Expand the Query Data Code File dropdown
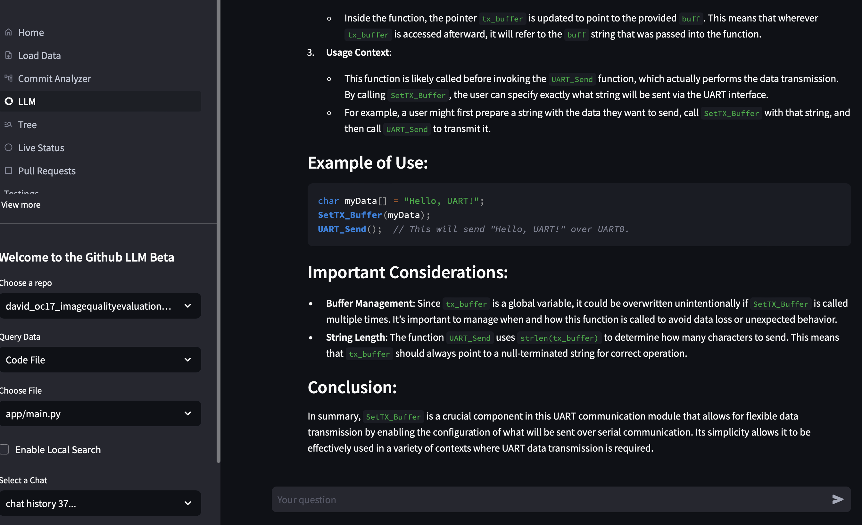The height and width of the screenshot is (525, 862). coord(100,360)
